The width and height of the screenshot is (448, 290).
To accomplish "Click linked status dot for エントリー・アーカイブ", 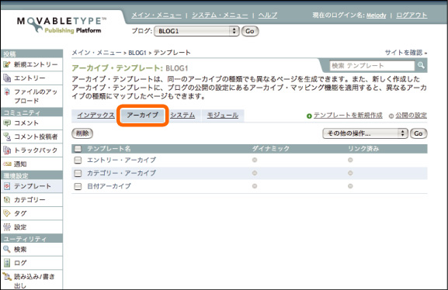I will [x=350, y=160].
